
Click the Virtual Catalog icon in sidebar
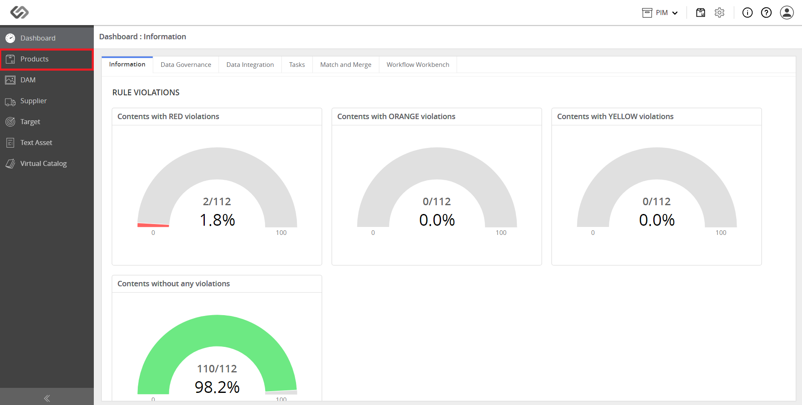point(10,163)
